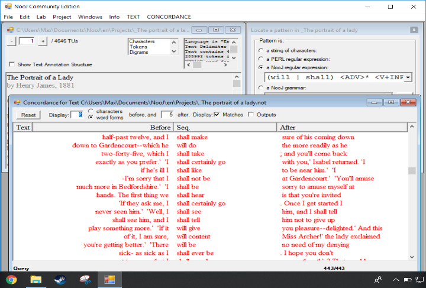Click the minus button for previous text unit

[12, 41]
